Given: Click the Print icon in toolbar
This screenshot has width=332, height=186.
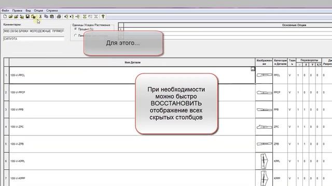Looking at the screenshot, I should point(59,17).
